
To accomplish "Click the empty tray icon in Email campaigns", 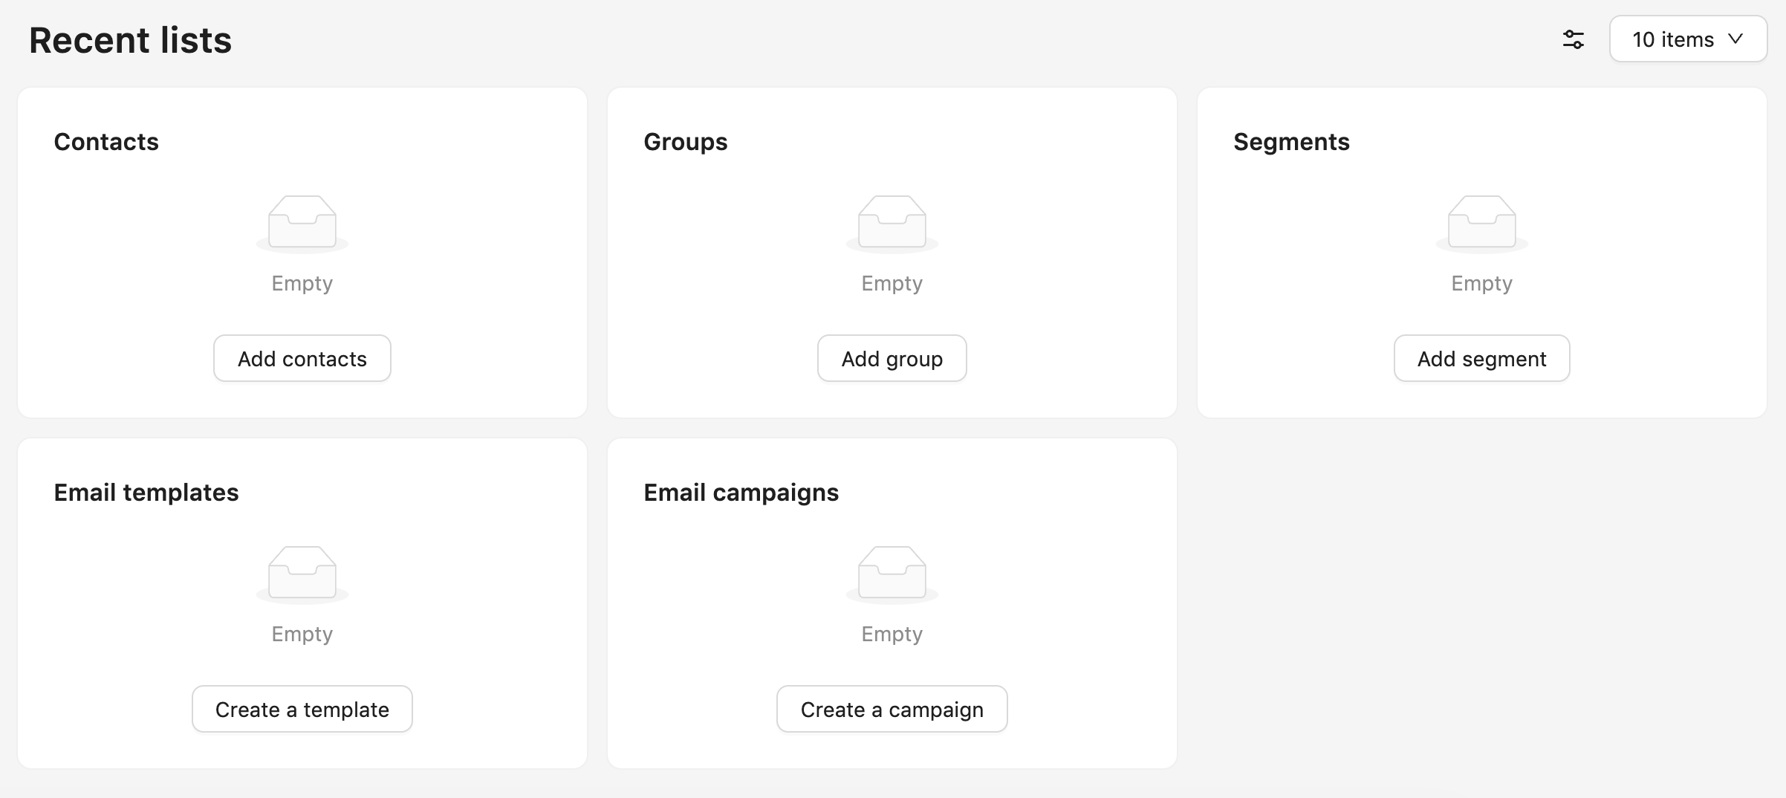I will pyautogui.click(x=892, y=574).
